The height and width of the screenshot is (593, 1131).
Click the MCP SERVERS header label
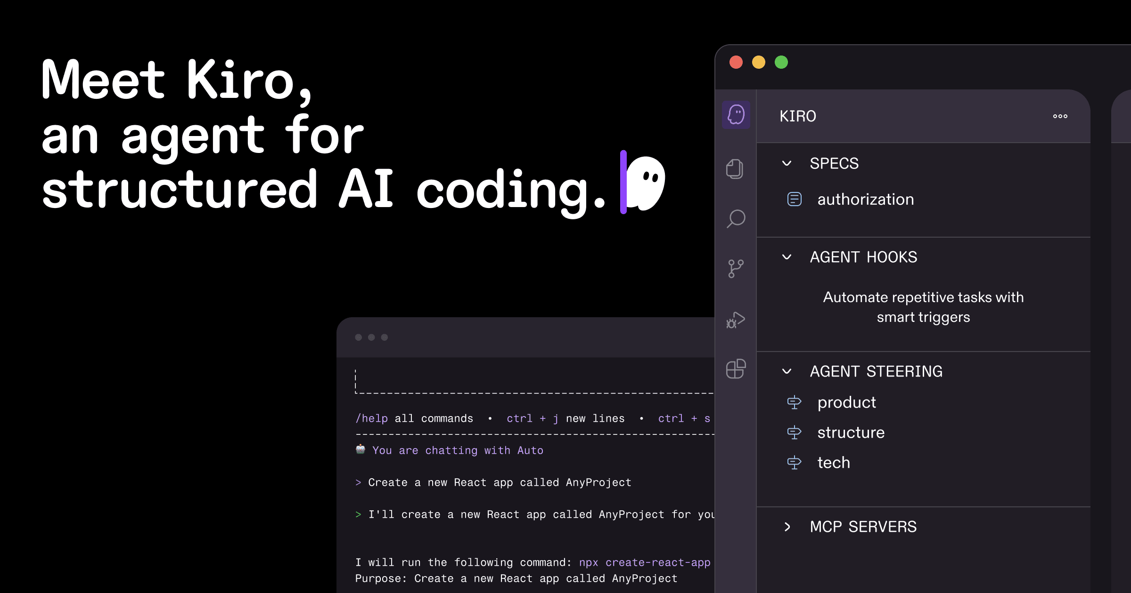[x=863, y=527]
